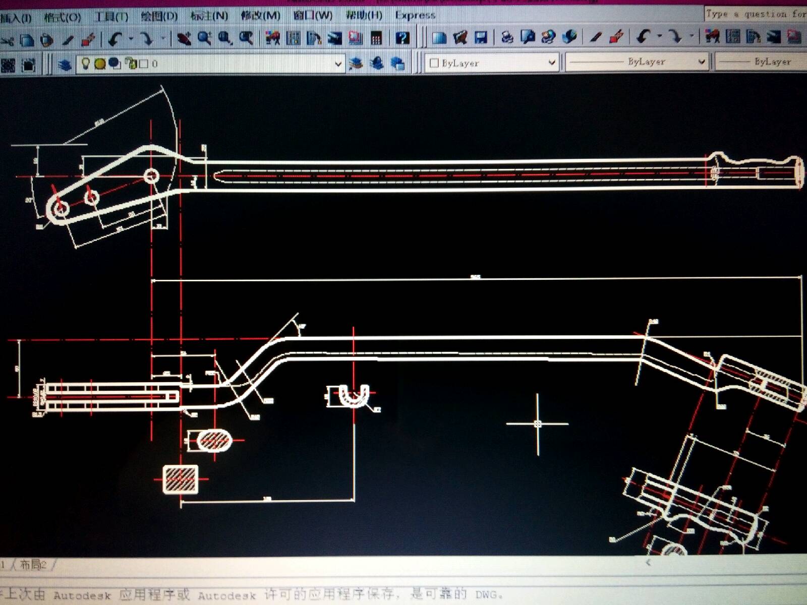Toggle layer 0 on/off light bulb
Image resolution: width=807 pixels, height=605 pixels.
click(x=86, y=64)
